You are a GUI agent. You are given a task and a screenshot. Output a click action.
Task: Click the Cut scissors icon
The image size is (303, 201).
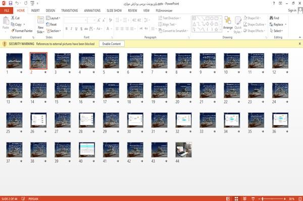[x=13, y=18]
